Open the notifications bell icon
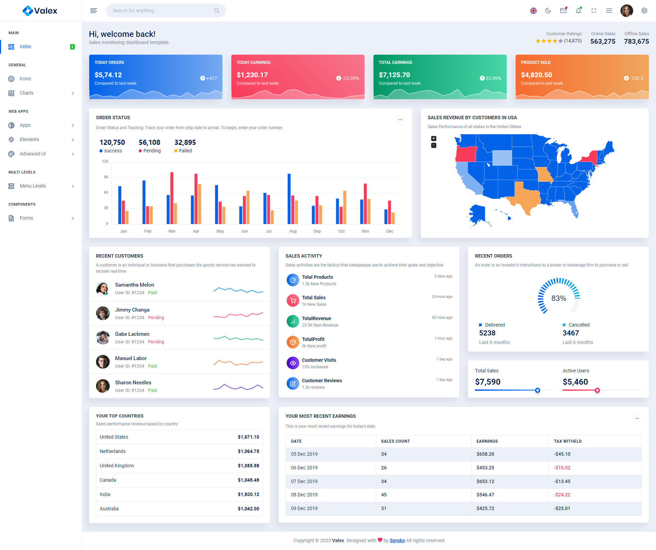This screenshot has height=550, width=656. [x=578, y=11]
